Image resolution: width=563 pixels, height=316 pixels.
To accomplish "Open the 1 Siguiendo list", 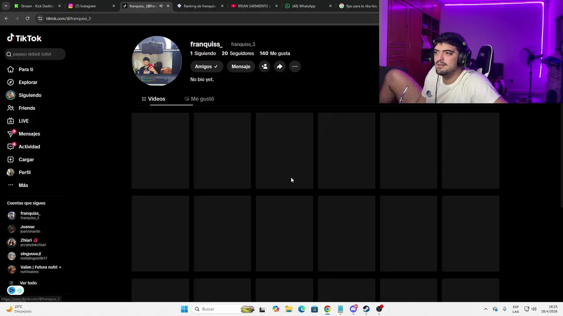I will 203,53.
